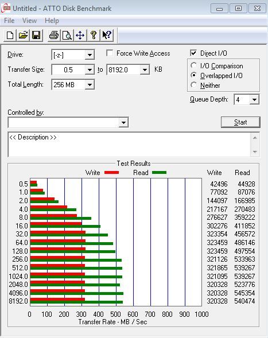Click the Open folder toolbar icon
Viewport: 268px width, 338px height.
tap(24, 35)
